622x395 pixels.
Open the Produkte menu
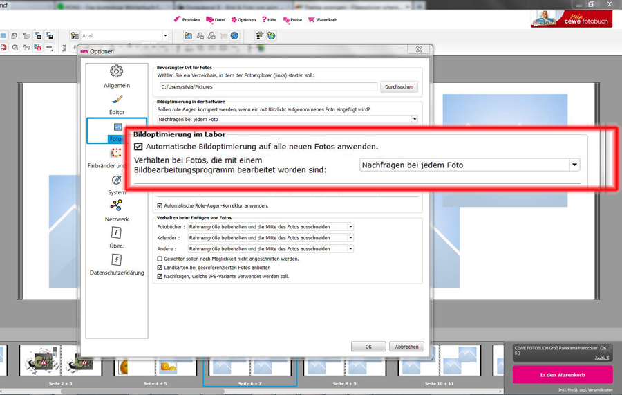(x=187, y=19)
